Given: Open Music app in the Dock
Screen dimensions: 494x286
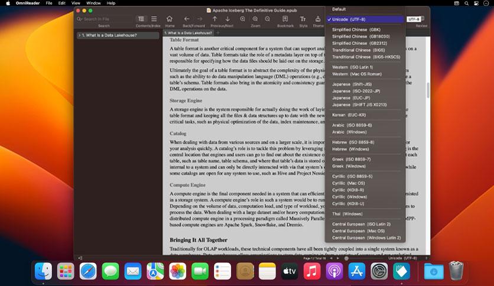Looking at the screenshot, I should pos(312,271).
